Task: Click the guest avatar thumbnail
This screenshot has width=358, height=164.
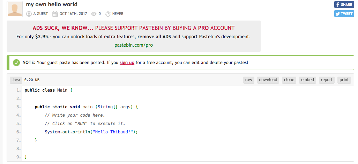Action: 15,9
